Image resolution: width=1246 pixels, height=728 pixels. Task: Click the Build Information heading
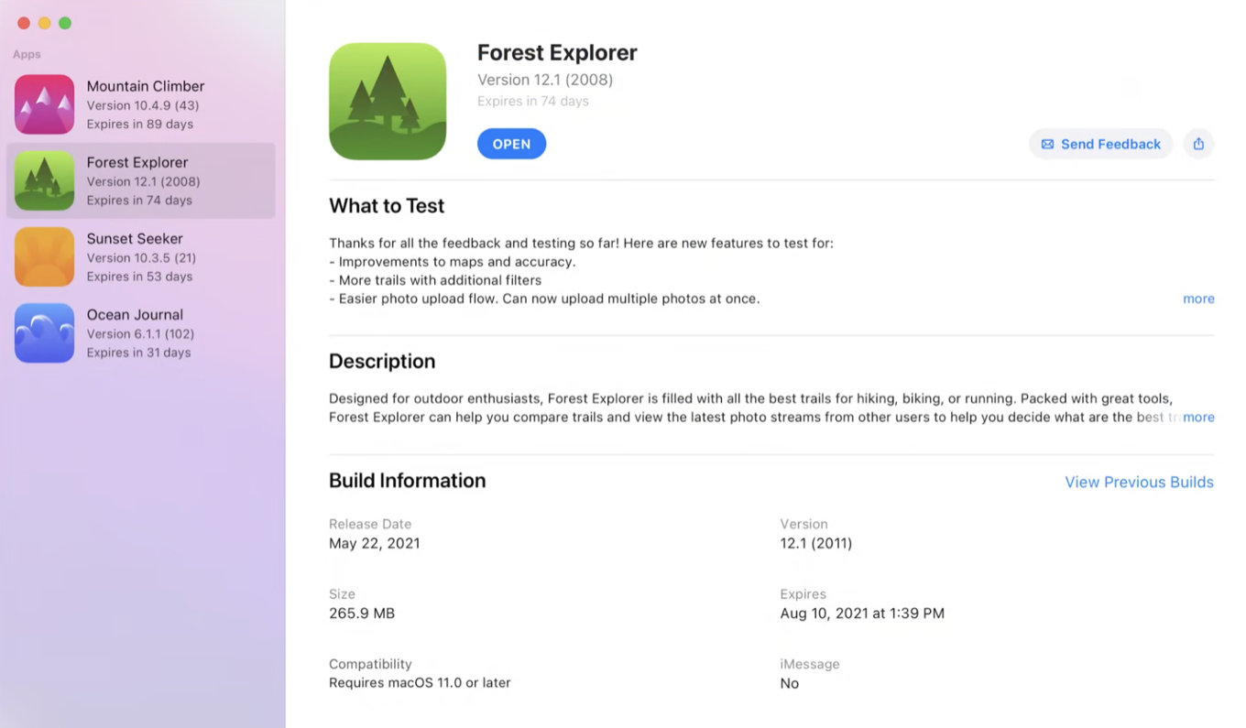coord(407,481)
